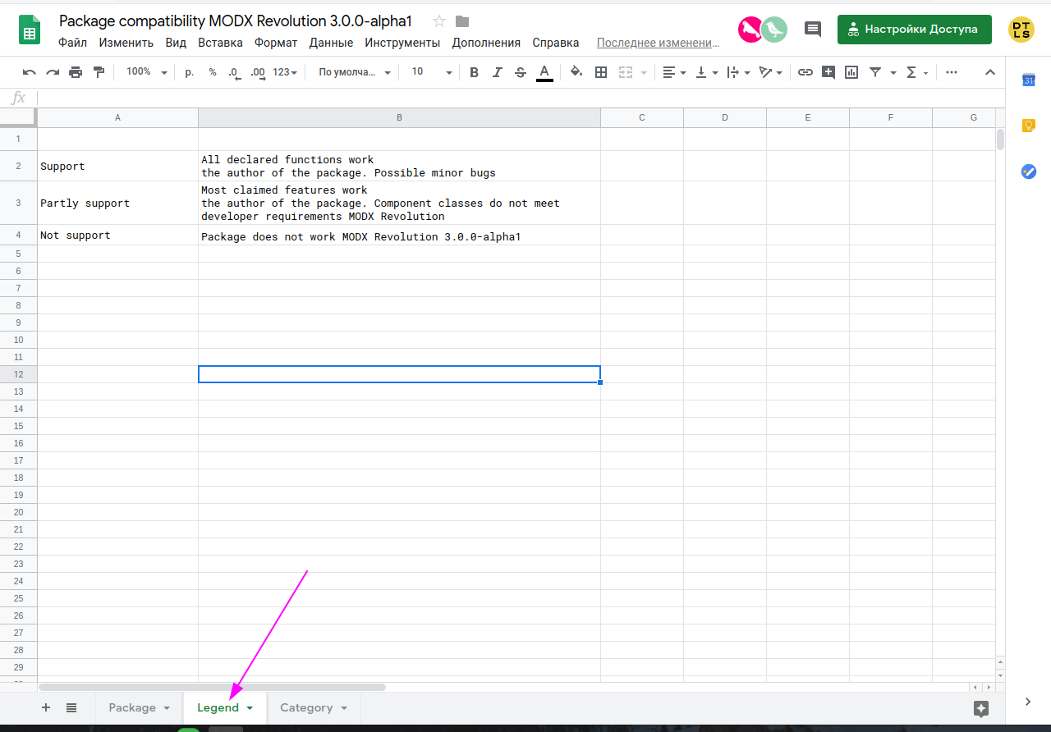Expand the Legend sheet tab menu
The width and height of the screenshot is (1051, 732).
(x=249, y=707)
